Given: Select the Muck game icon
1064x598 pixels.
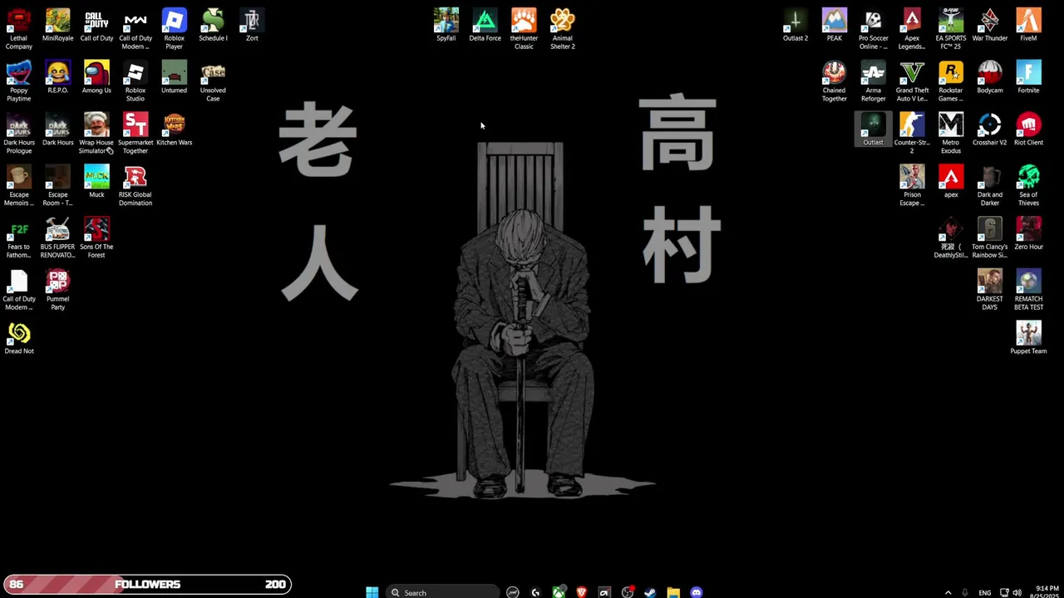Looking at the screenshot, I should coord(96,182).
